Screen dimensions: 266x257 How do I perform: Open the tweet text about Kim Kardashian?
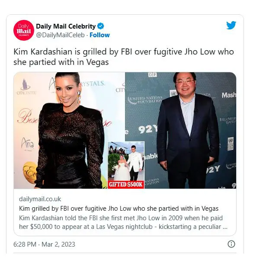(124, 57)
